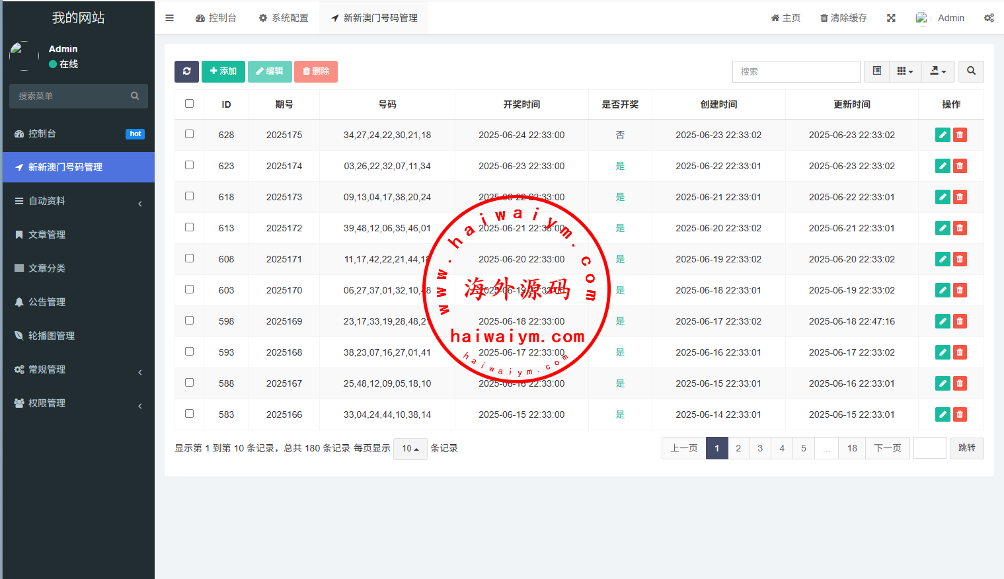1004x579 pixels.
Task: Select the checkbox for row ID 618
Action: [190, 196]
